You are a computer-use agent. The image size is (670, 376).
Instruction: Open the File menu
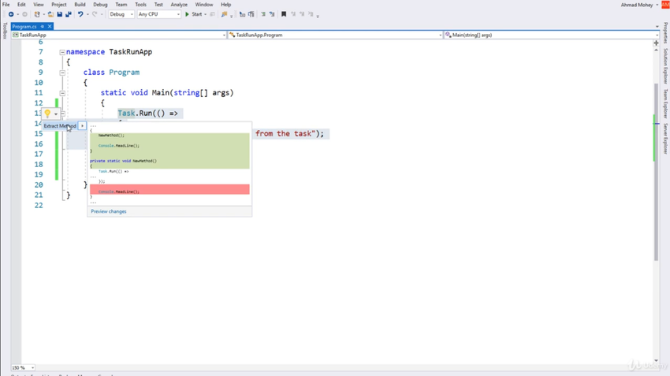[6, 4]
